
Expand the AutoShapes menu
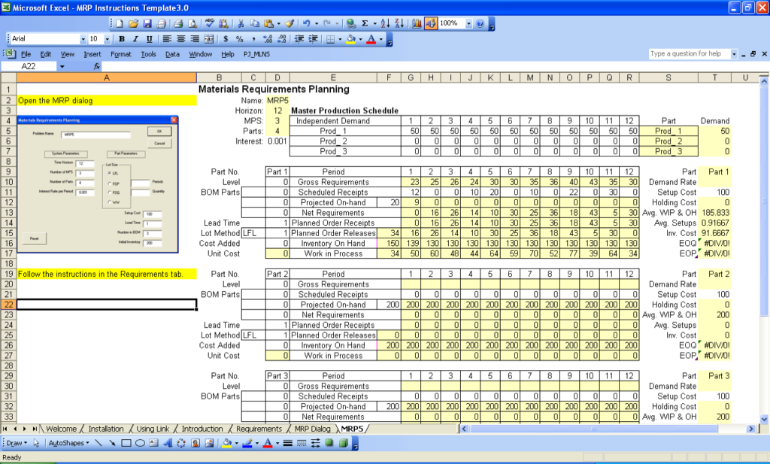tap(68, 444)
